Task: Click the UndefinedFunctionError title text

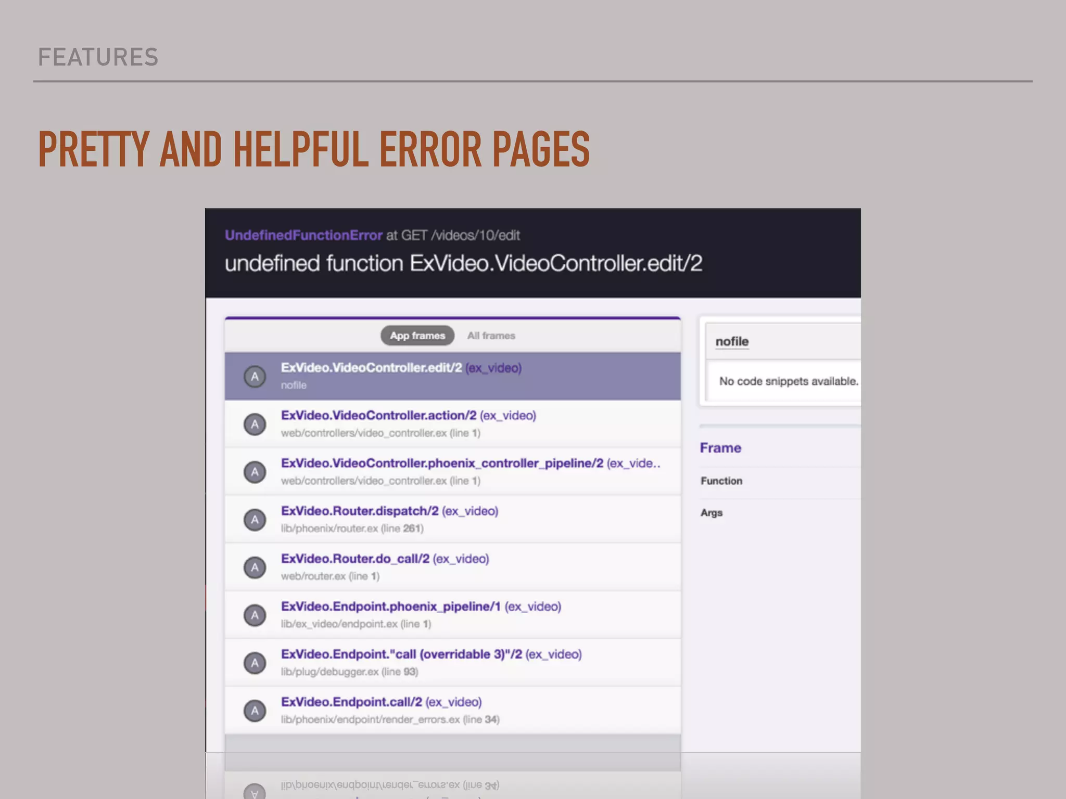Action: 303,235
